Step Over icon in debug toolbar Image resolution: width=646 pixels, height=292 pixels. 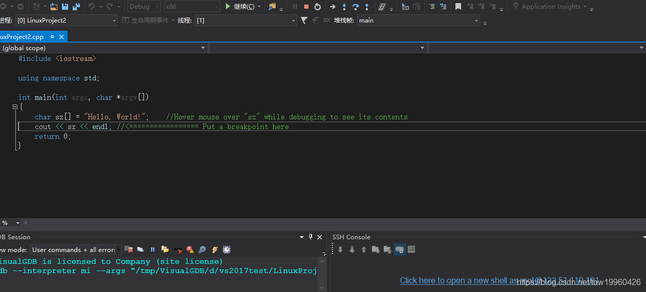click(356, 7)
